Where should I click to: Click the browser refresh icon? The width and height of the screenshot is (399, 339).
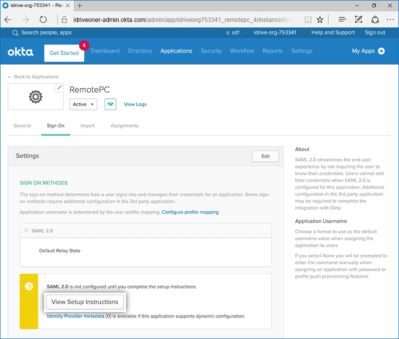click(43, 19)
